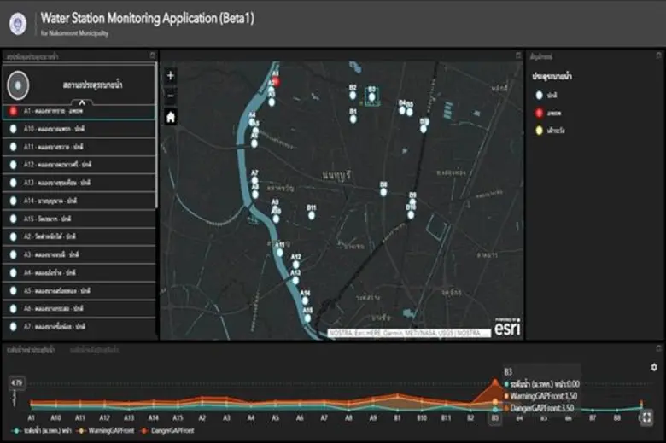Screen dimensions: 666x443
Task: Open the esri logo link
Action: tap(507, 328)
